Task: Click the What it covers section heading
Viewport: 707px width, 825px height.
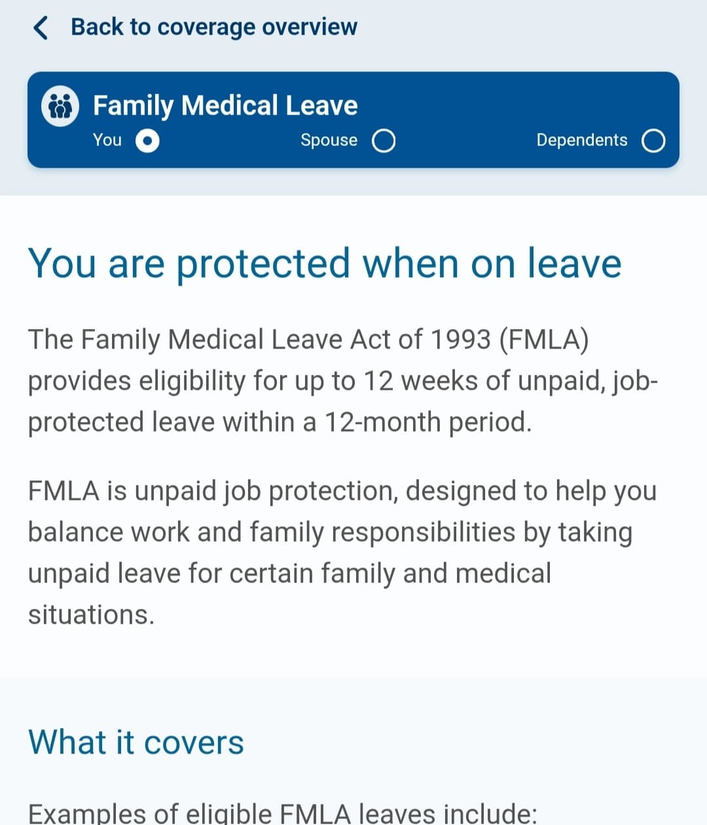Action: click(x=136, y=742)
